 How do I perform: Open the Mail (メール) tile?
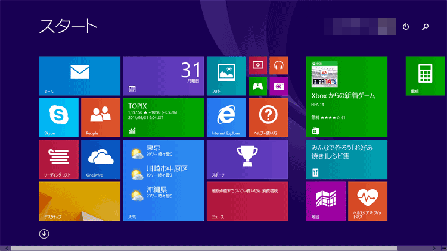[80, 76]
